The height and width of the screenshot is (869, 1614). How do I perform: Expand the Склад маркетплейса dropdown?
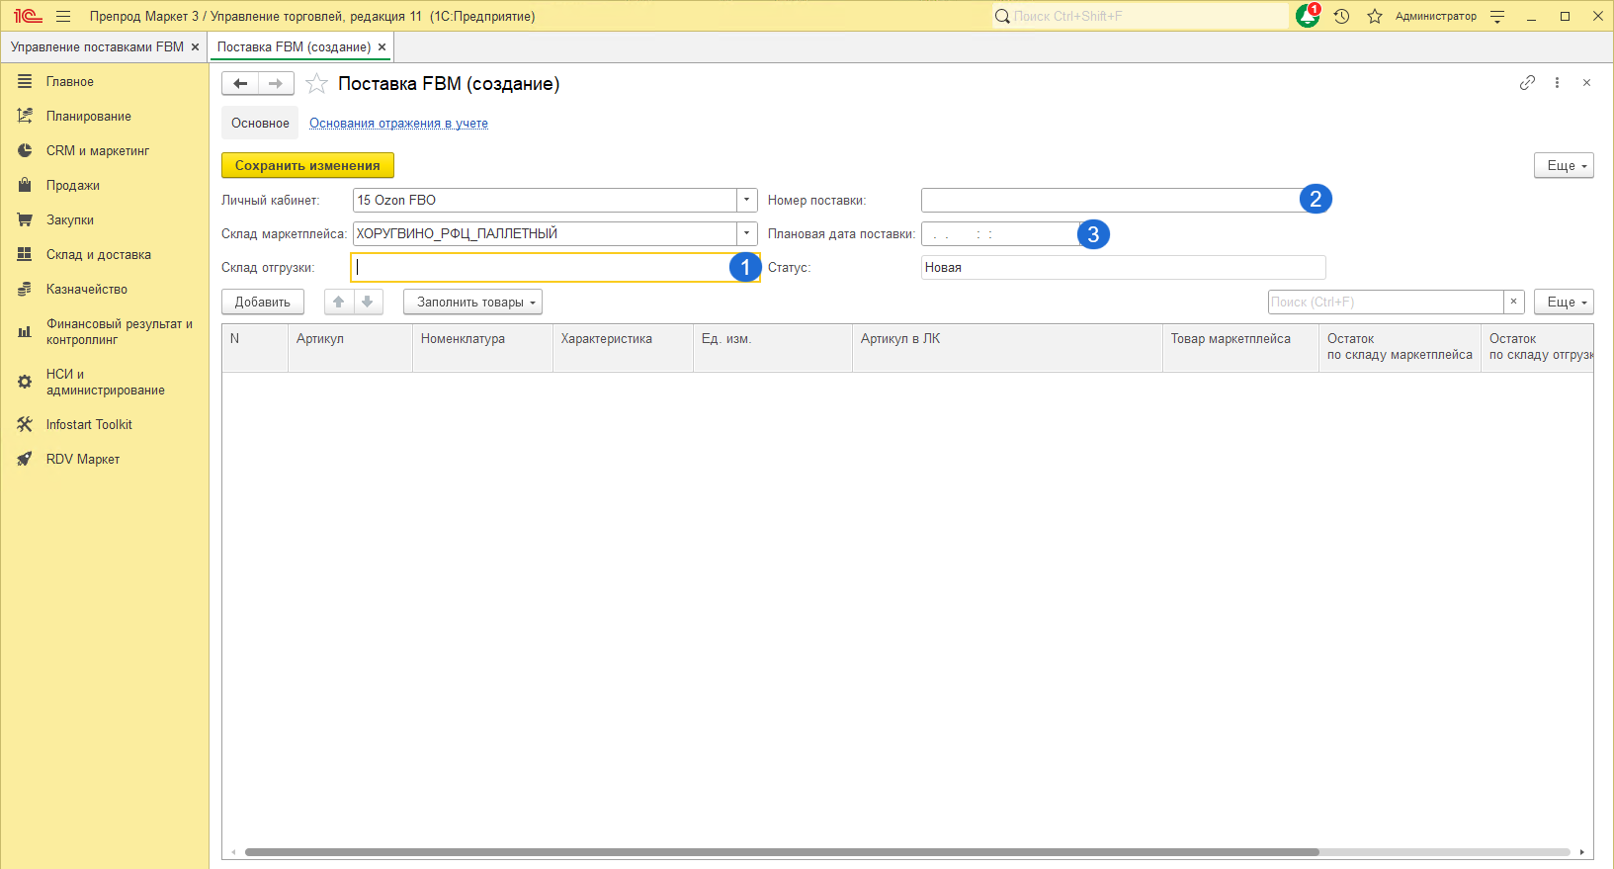[747, 233]
